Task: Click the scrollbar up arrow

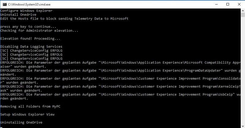Action: point(242,11)
